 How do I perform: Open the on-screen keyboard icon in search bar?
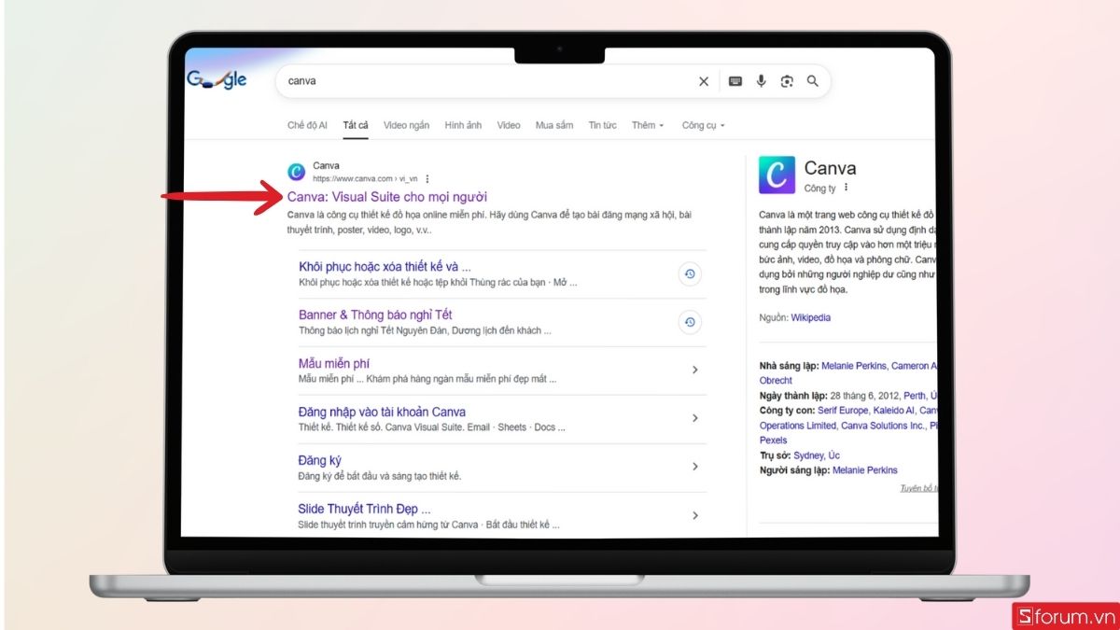point(734,81)
